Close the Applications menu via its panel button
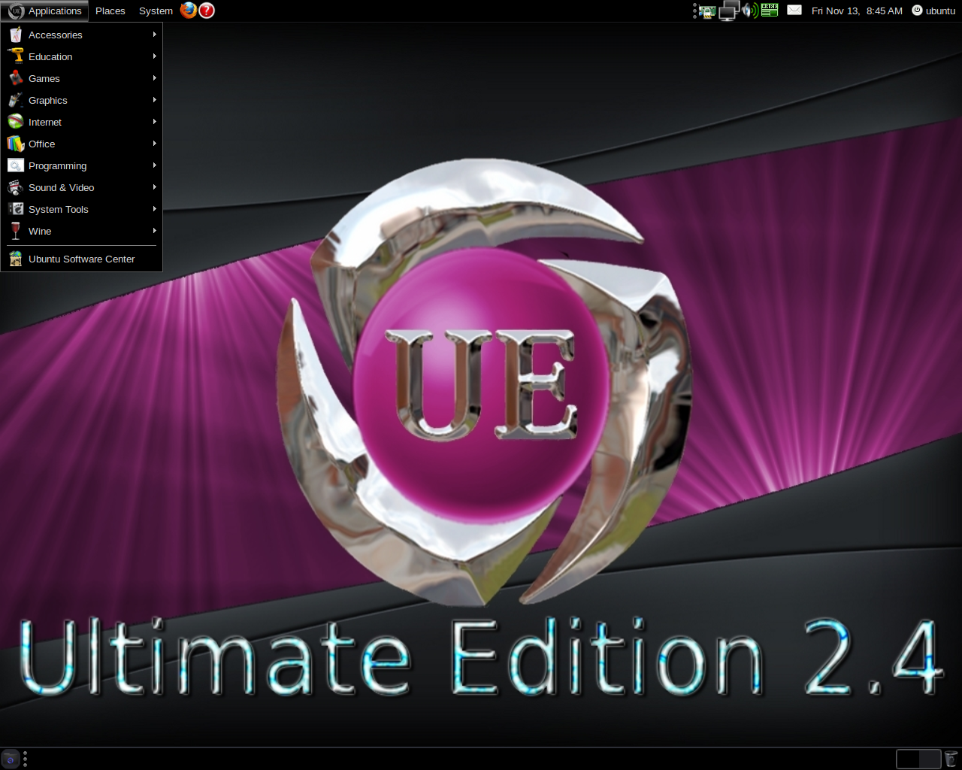 point(44,11)
